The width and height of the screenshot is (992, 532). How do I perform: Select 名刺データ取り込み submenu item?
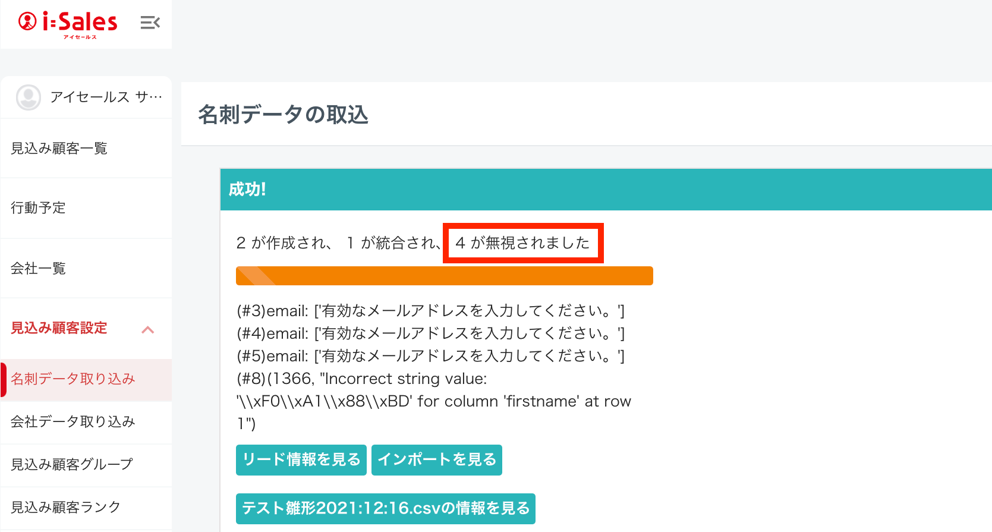click(73, 379)
